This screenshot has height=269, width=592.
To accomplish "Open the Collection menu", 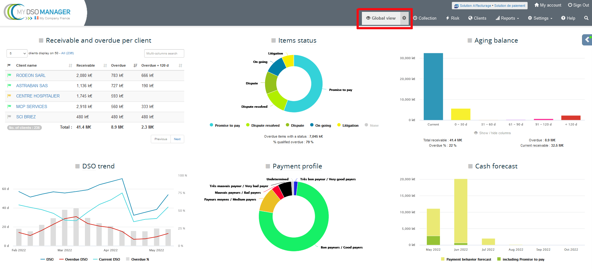I will coord(425,18).
